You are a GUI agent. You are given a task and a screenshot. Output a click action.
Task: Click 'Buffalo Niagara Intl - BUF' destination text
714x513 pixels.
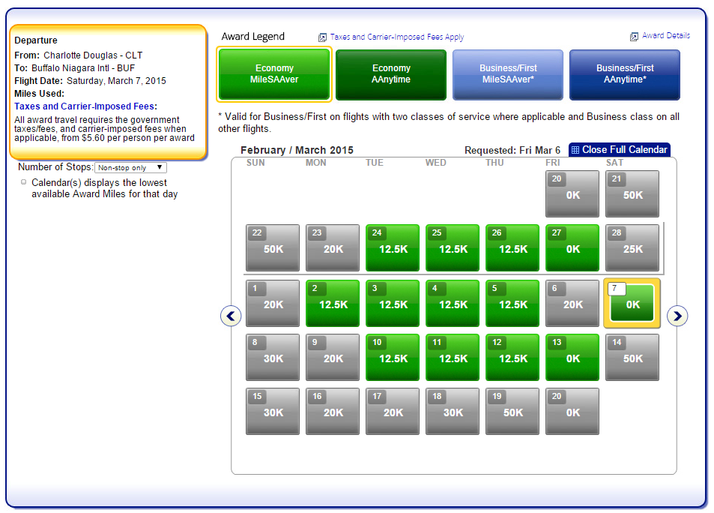coord(83,68)
